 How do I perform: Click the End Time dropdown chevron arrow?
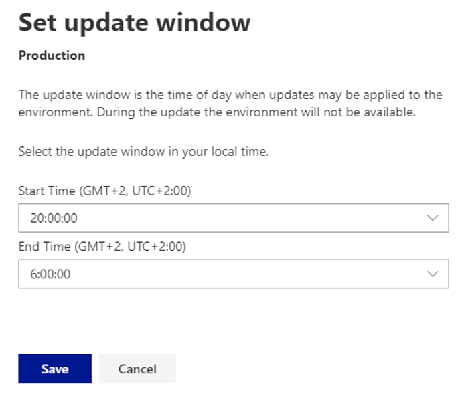click(x=433, y=274)
